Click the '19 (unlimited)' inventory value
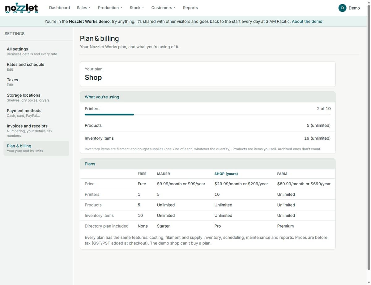 [x=318, y=138]
